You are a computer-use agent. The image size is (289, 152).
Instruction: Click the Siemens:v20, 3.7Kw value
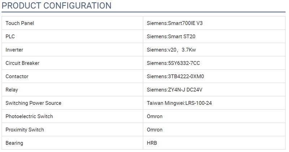(171, 50)
